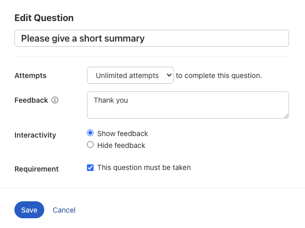Click the textarea resize handle corner

(286, 116)
